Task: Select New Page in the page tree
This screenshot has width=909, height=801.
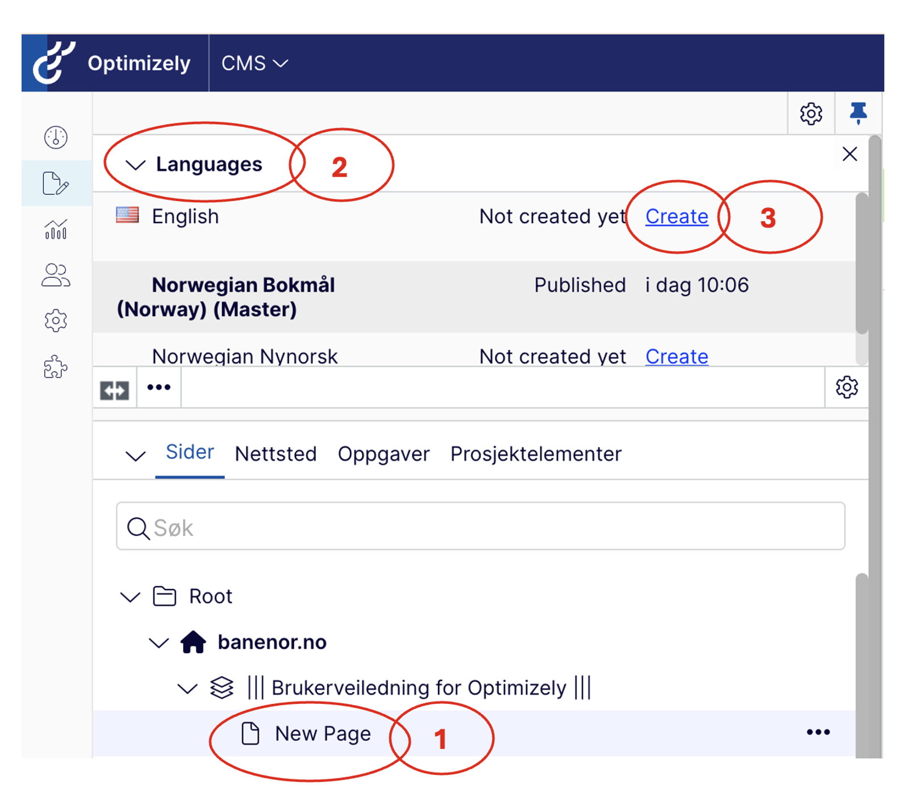Action: 322,733
